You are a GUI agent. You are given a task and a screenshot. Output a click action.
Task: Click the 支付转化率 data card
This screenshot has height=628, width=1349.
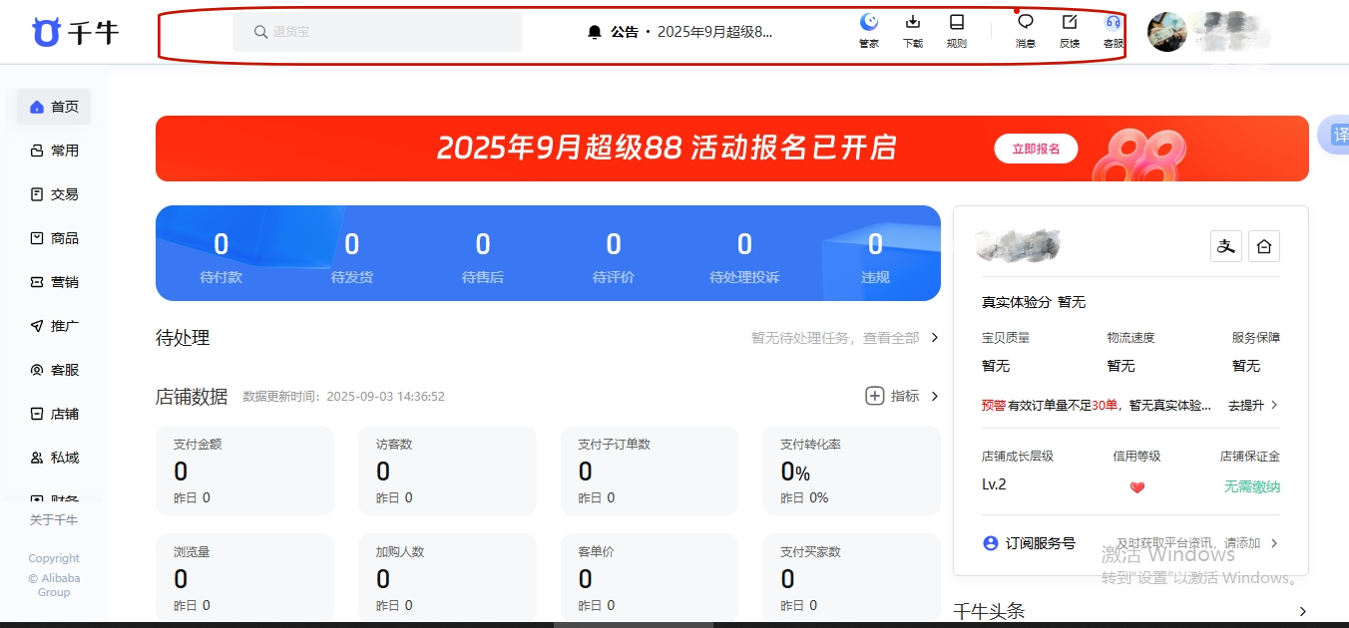[851, 471]
